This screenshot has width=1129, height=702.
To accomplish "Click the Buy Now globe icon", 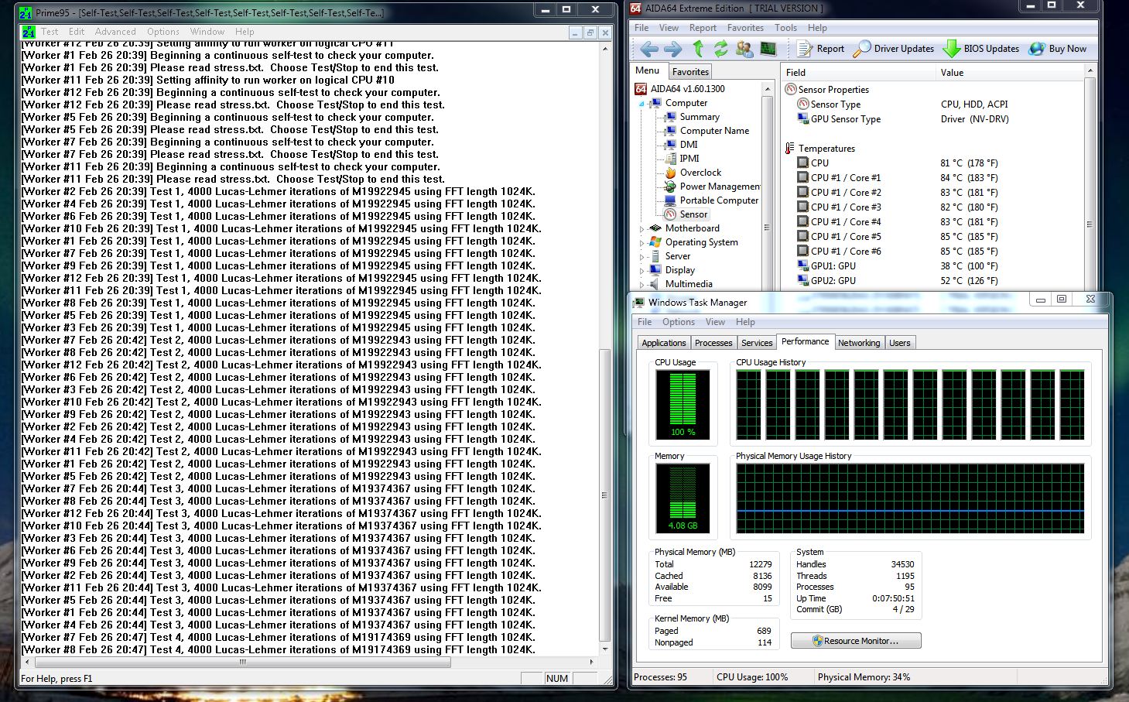I will pyautogui.click(x=1037, y=49).
